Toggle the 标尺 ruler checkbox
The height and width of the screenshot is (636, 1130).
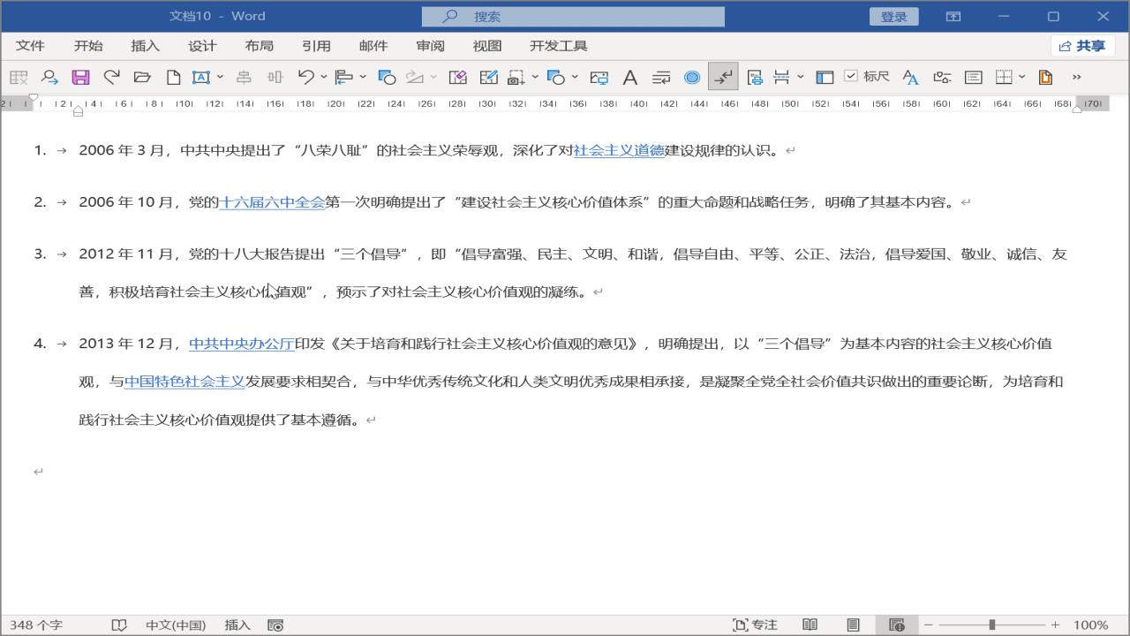tap(851, 76)
